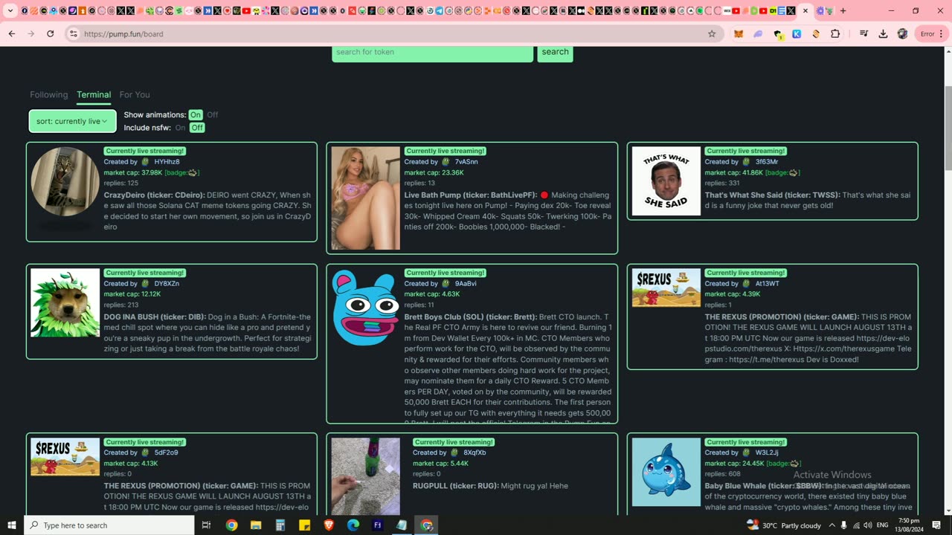This screenshot has height=535, width=952.
Task: Turn Show animations Off
Action: pos(213,115)
